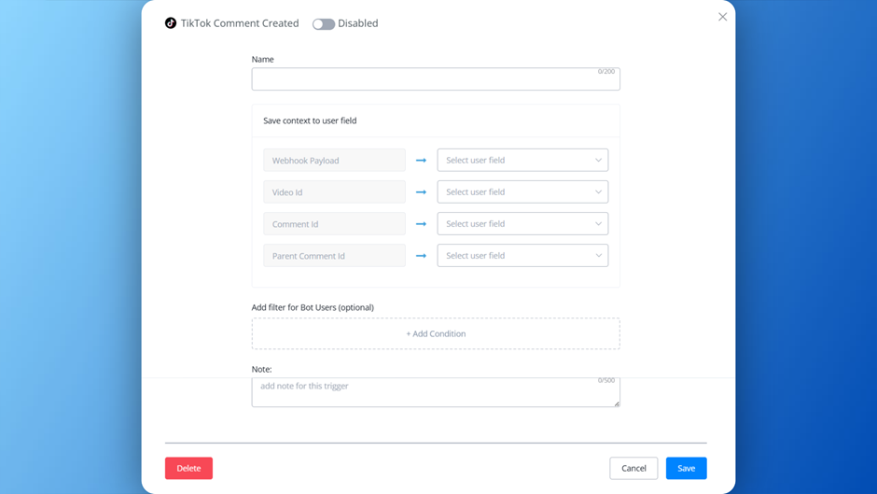
Task: Enable the TikTok Comment Created trigger toggle
Action: pyautogui.click(x=324, y=24)
